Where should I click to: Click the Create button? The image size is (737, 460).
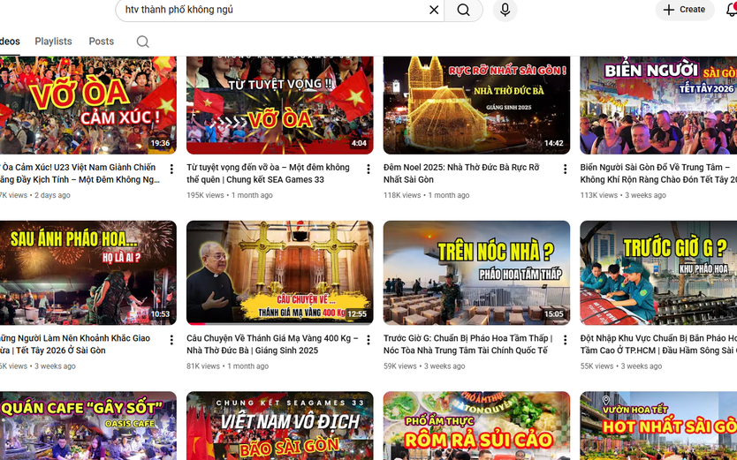coord(685,10)
